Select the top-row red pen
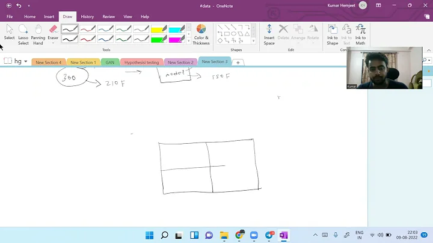 click(88, 29)
